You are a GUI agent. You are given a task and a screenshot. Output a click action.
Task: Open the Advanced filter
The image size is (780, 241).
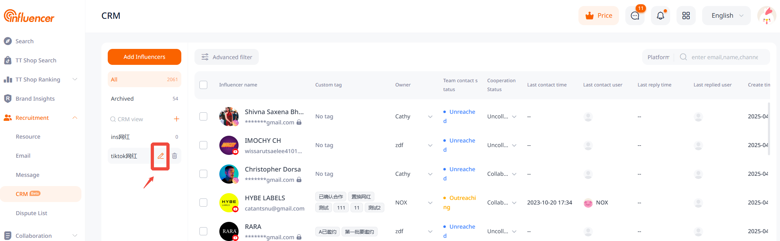point(226,57)
